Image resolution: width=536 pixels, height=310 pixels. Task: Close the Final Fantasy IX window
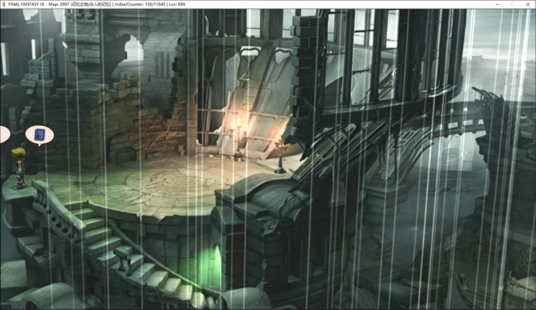point(528,4)
